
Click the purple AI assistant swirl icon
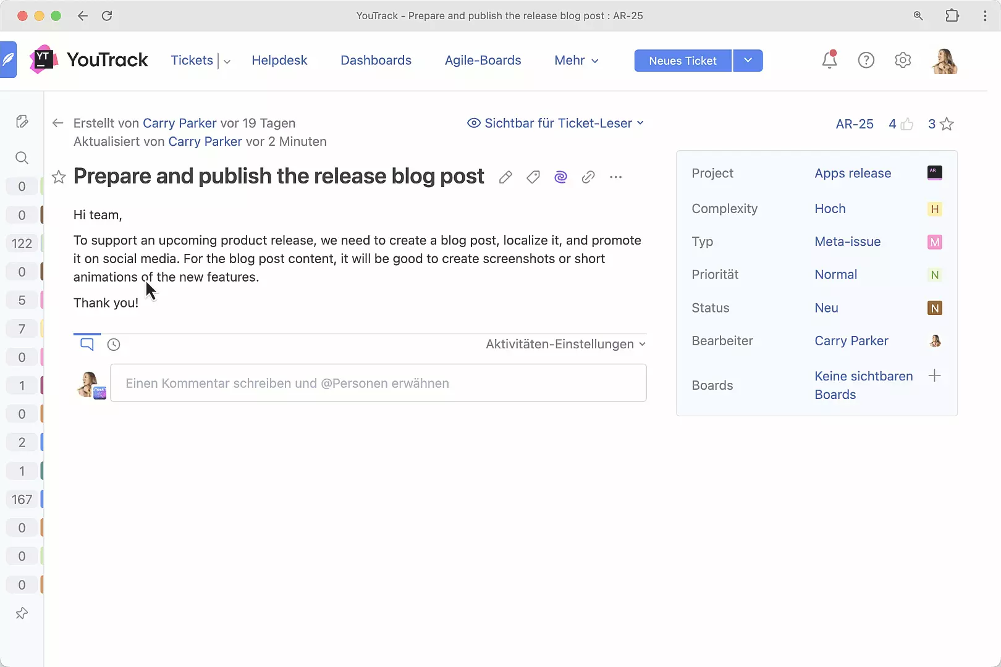coord(560,177)
